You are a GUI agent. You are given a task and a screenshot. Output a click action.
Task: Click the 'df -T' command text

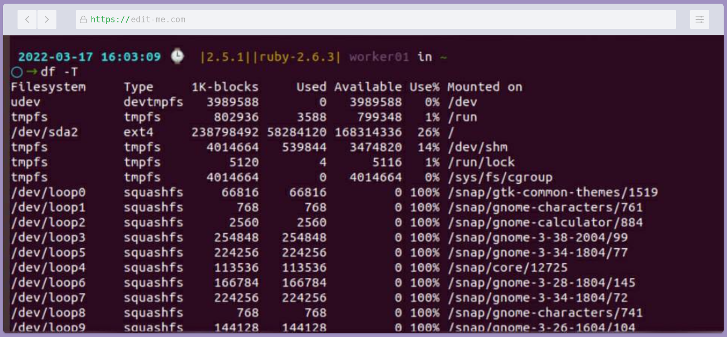59,72
